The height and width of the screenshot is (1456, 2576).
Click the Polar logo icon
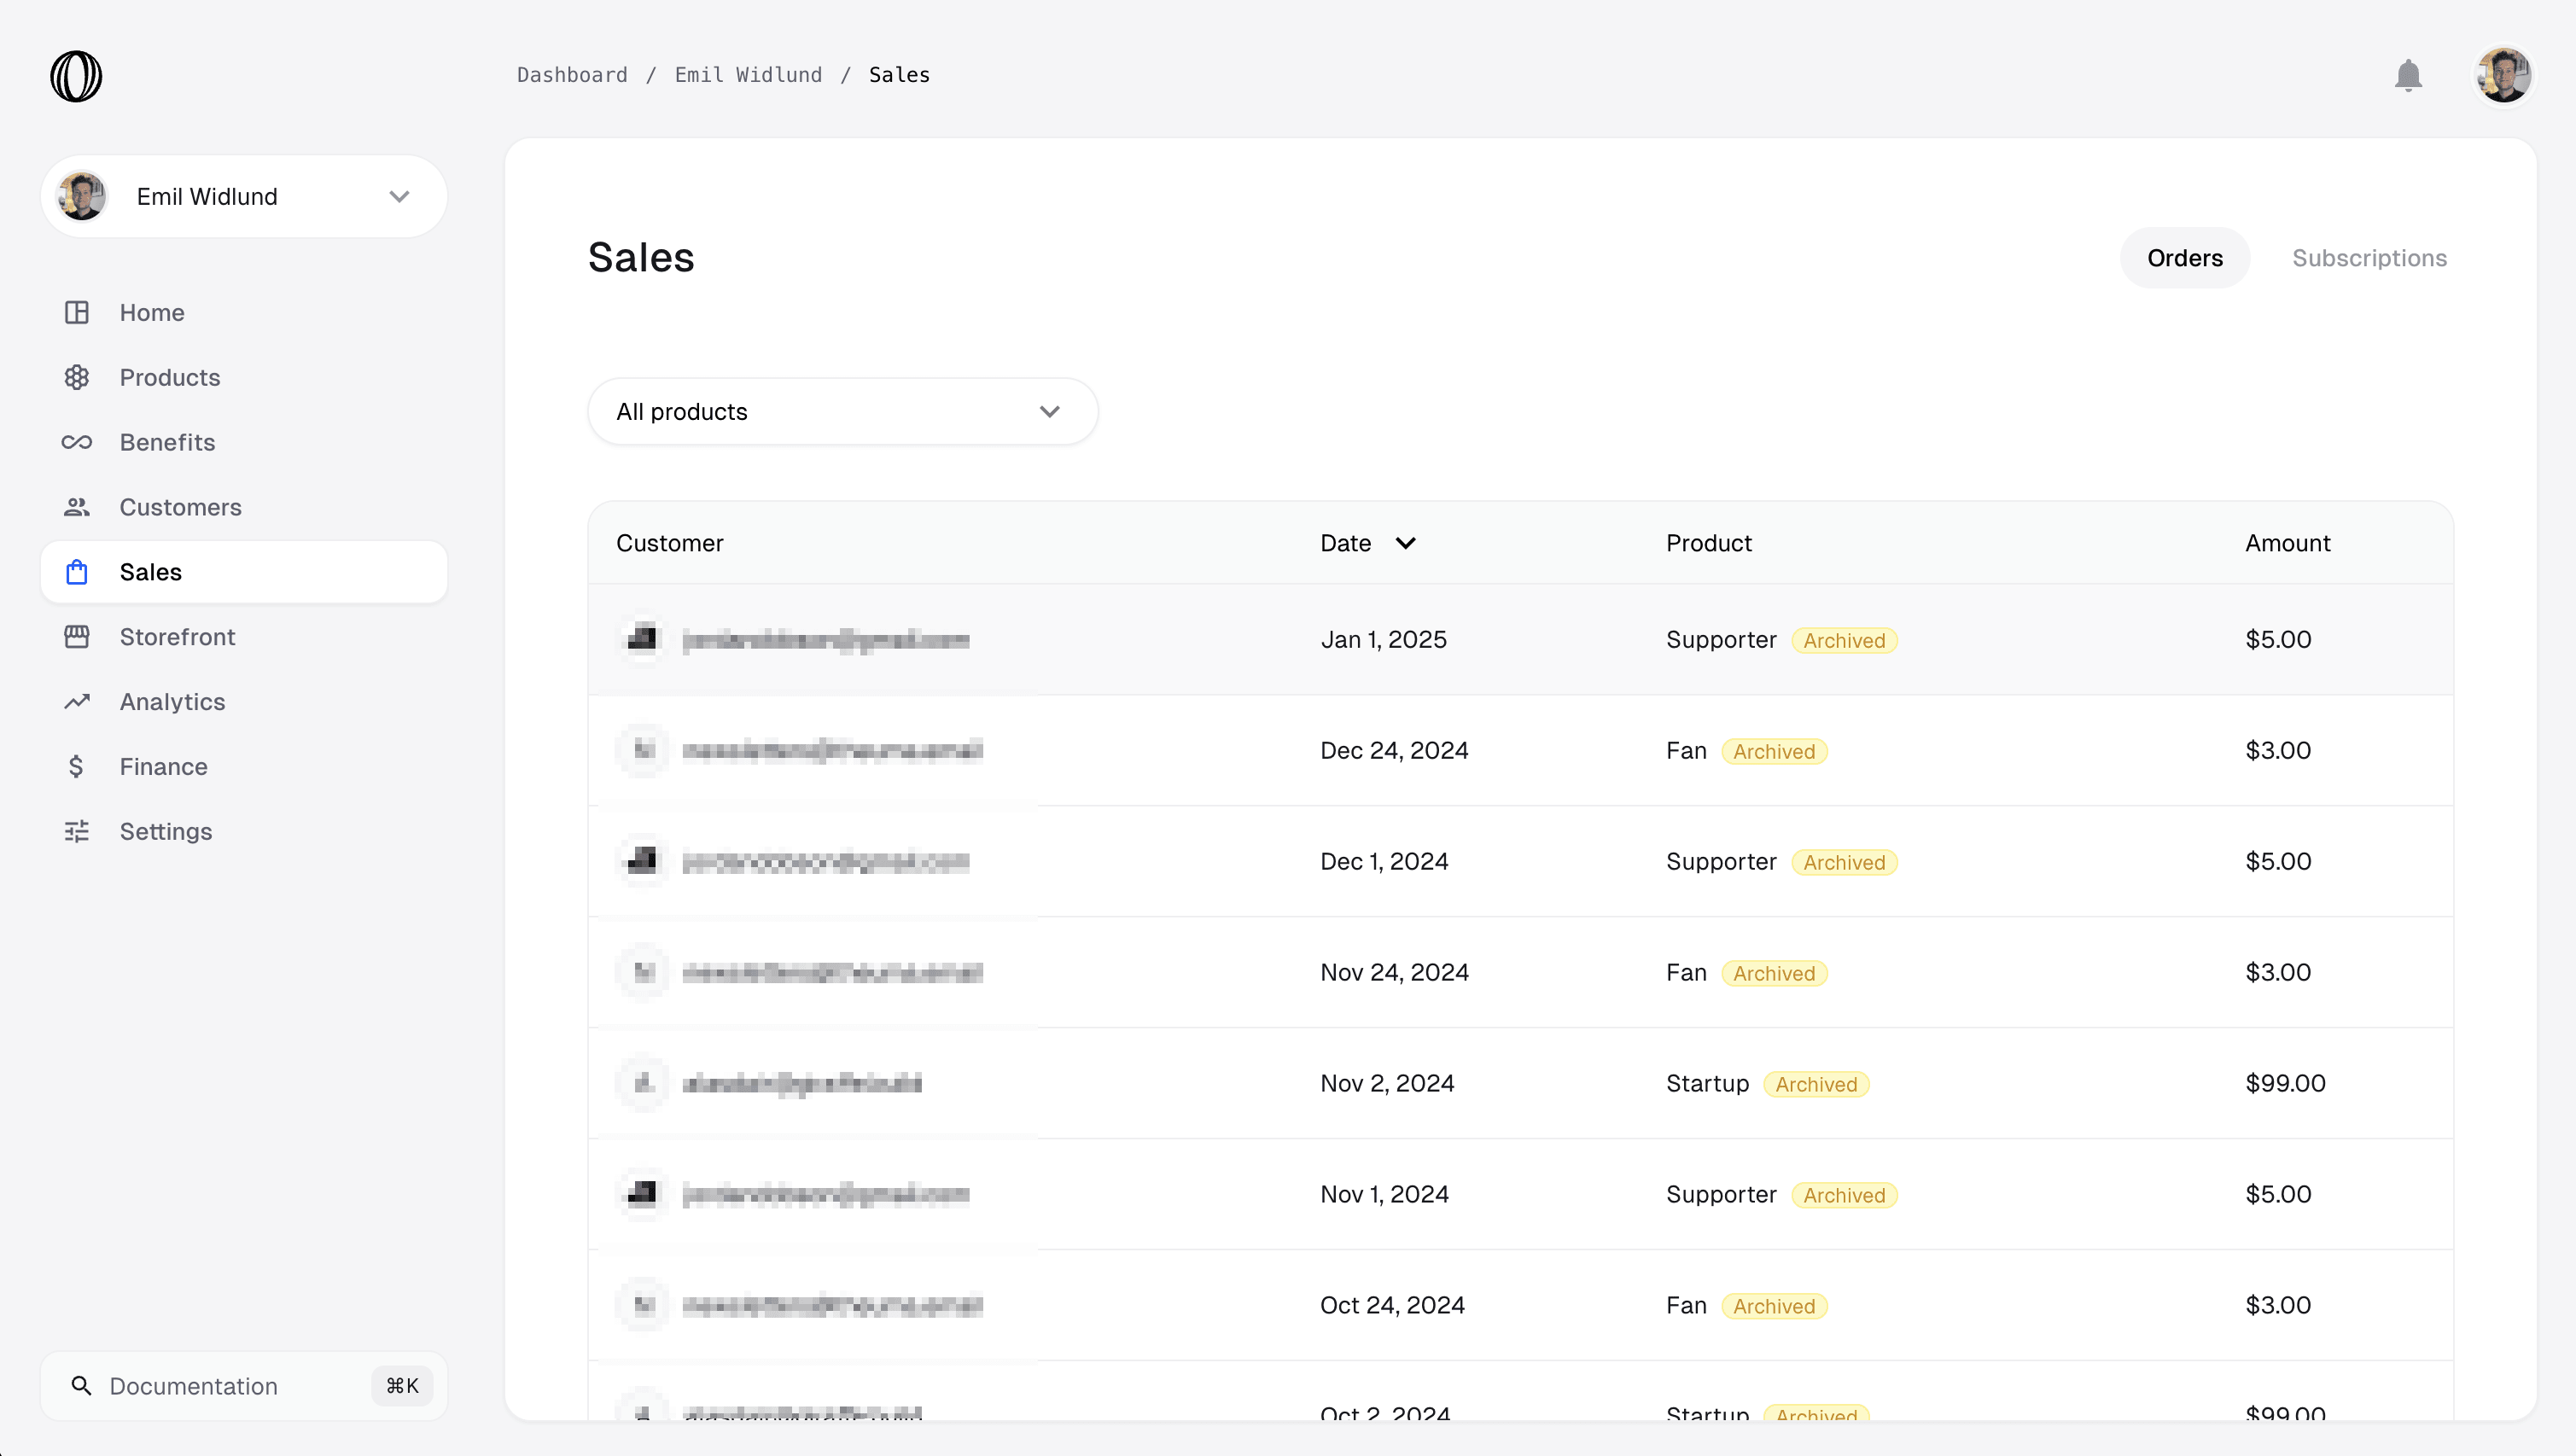pos(76,76)
